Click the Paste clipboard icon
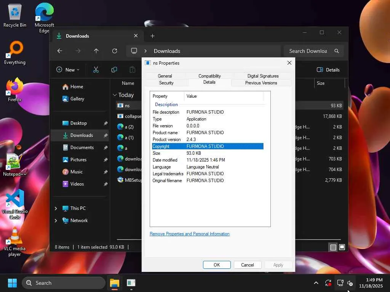This screenshot has width=390, height=292. (133, 70)
